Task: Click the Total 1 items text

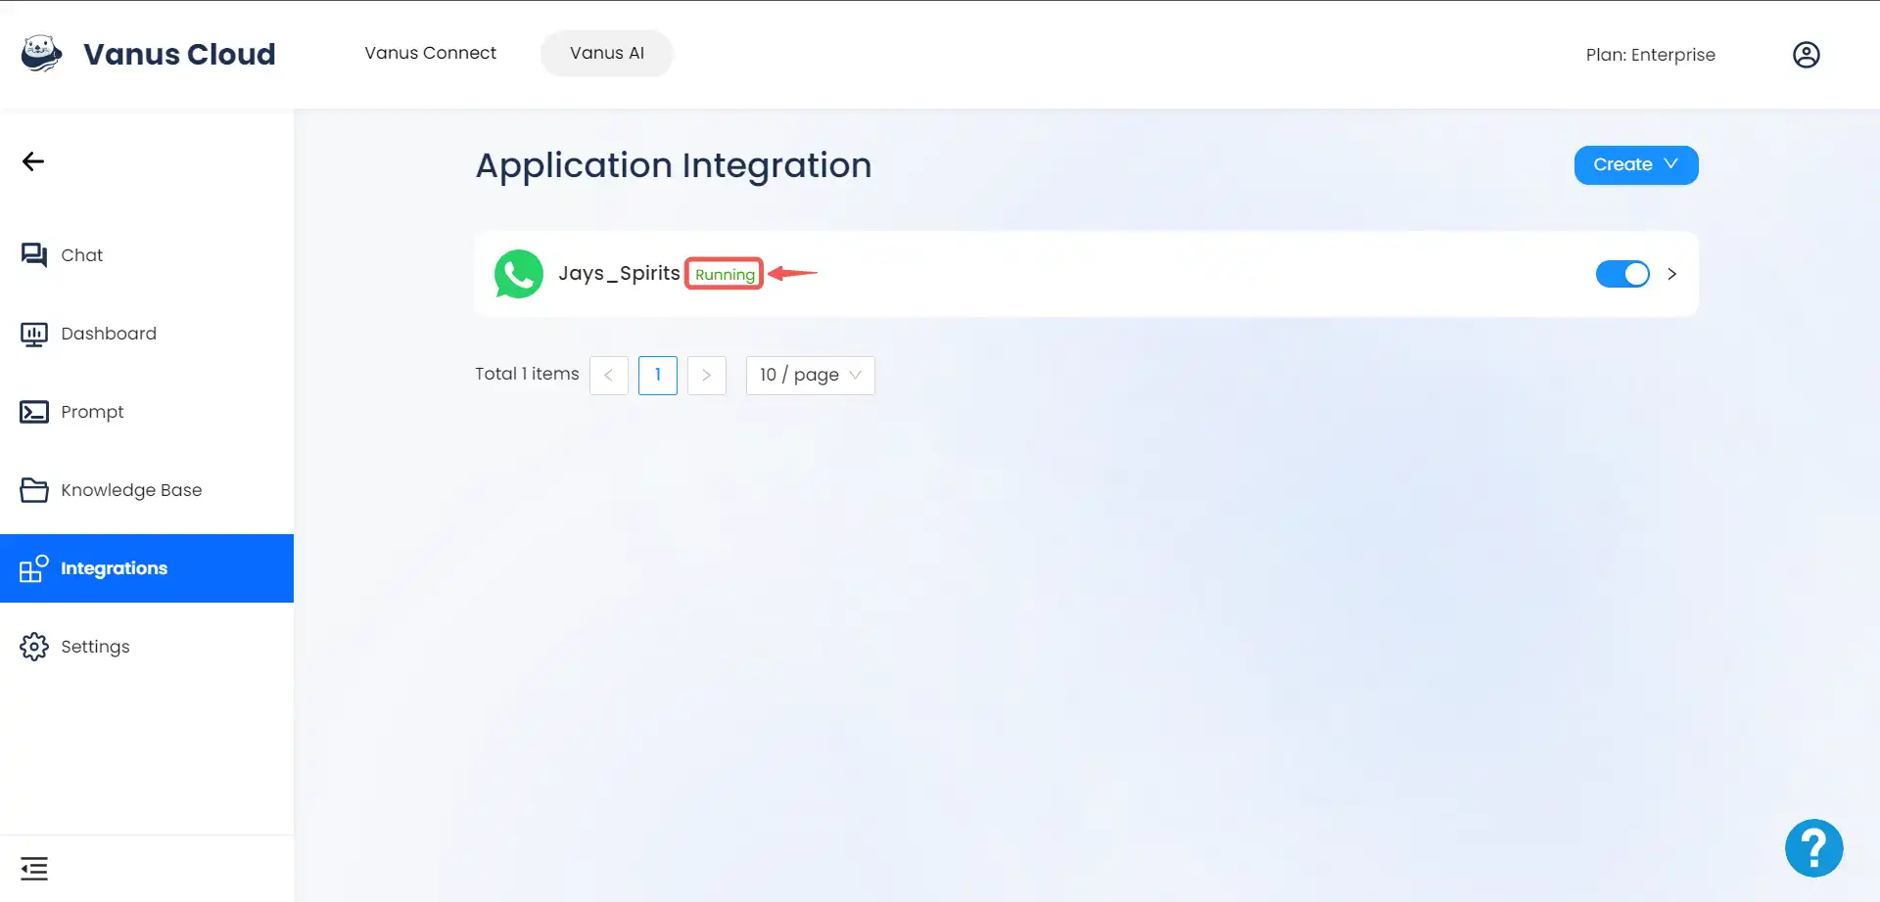Action: [527, 374]
